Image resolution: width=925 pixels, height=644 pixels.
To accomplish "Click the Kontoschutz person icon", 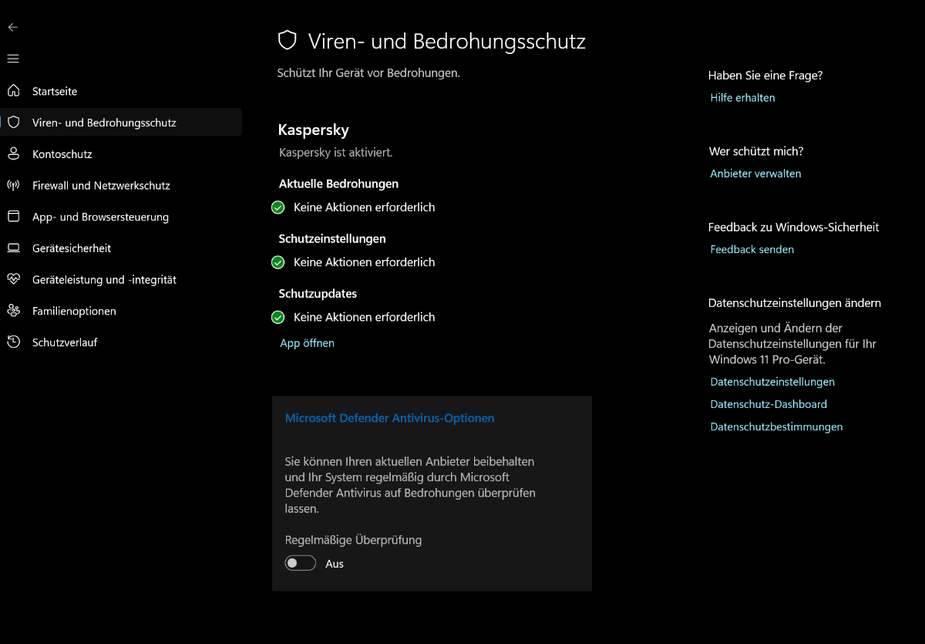I will point(13,154).
